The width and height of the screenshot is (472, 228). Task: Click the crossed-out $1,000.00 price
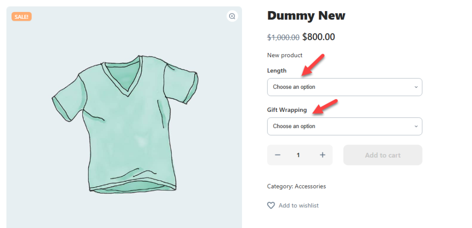pyautogui.click(x=283, y=38)
